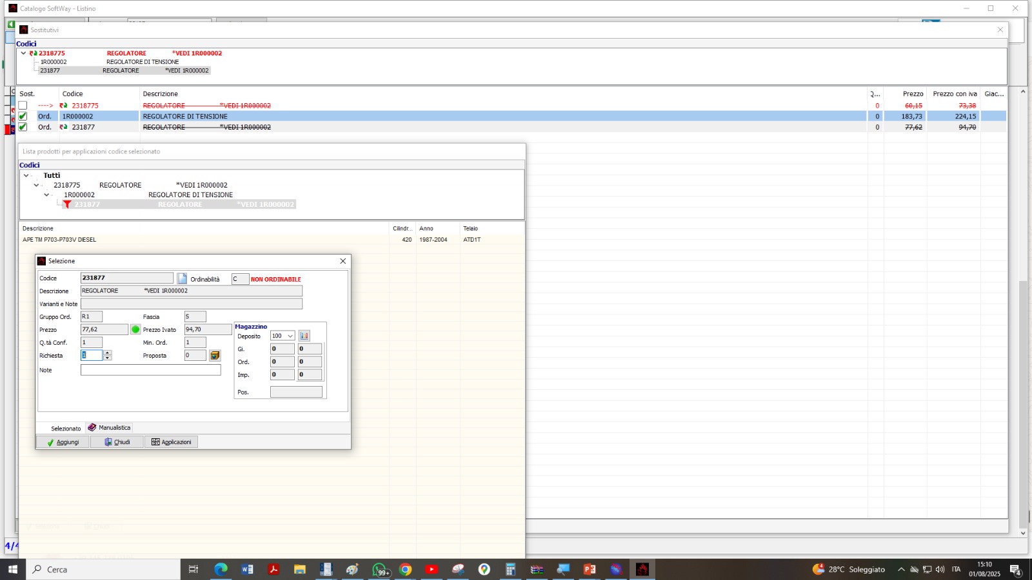Open Microsoft Word from the taskbar
This screenshot has width=1032, height=580.
(x=247, y=569)
